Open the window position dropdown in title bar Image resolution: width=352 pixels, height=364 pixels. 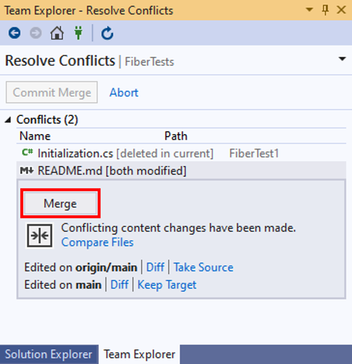pos(310,10)
